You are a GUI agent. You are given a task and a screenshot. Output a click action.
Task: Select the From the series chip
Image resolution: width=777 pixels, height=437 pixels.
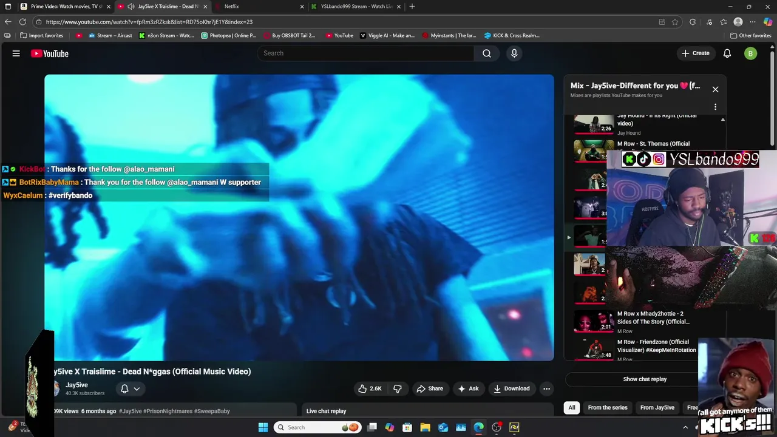click(x=608, y=407)
